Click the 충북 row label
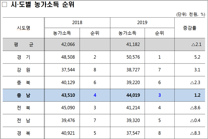The height and width of the screenshot is (139, 208). coord(24,82)
